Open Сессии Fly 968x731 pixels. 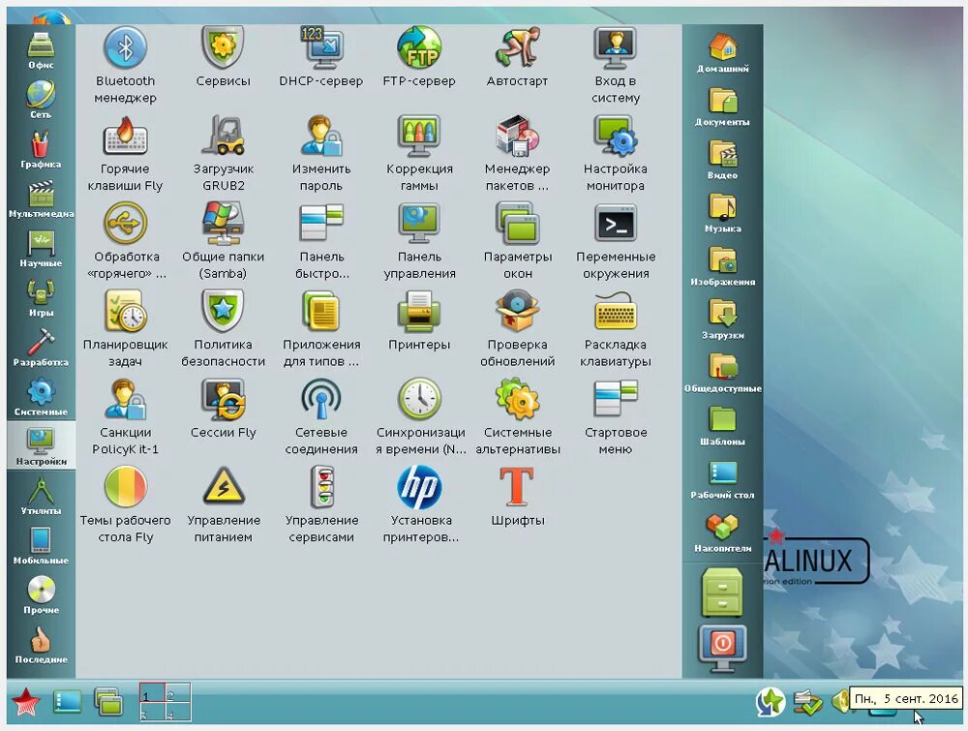coord(223,409)
